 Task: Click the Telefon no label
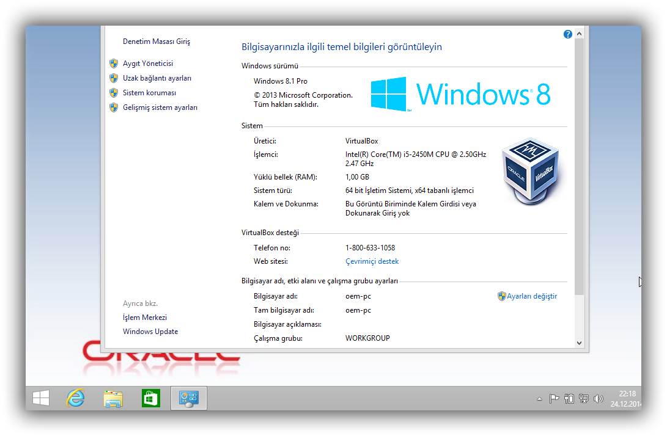(272, 248)
